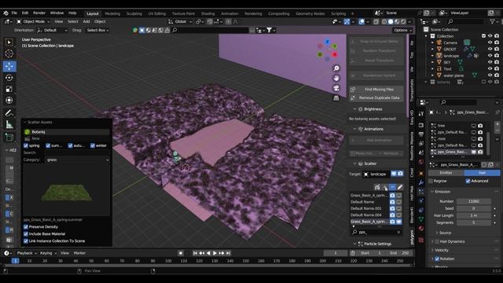
Task: Open the File menu
Action: tap(14, 13)
